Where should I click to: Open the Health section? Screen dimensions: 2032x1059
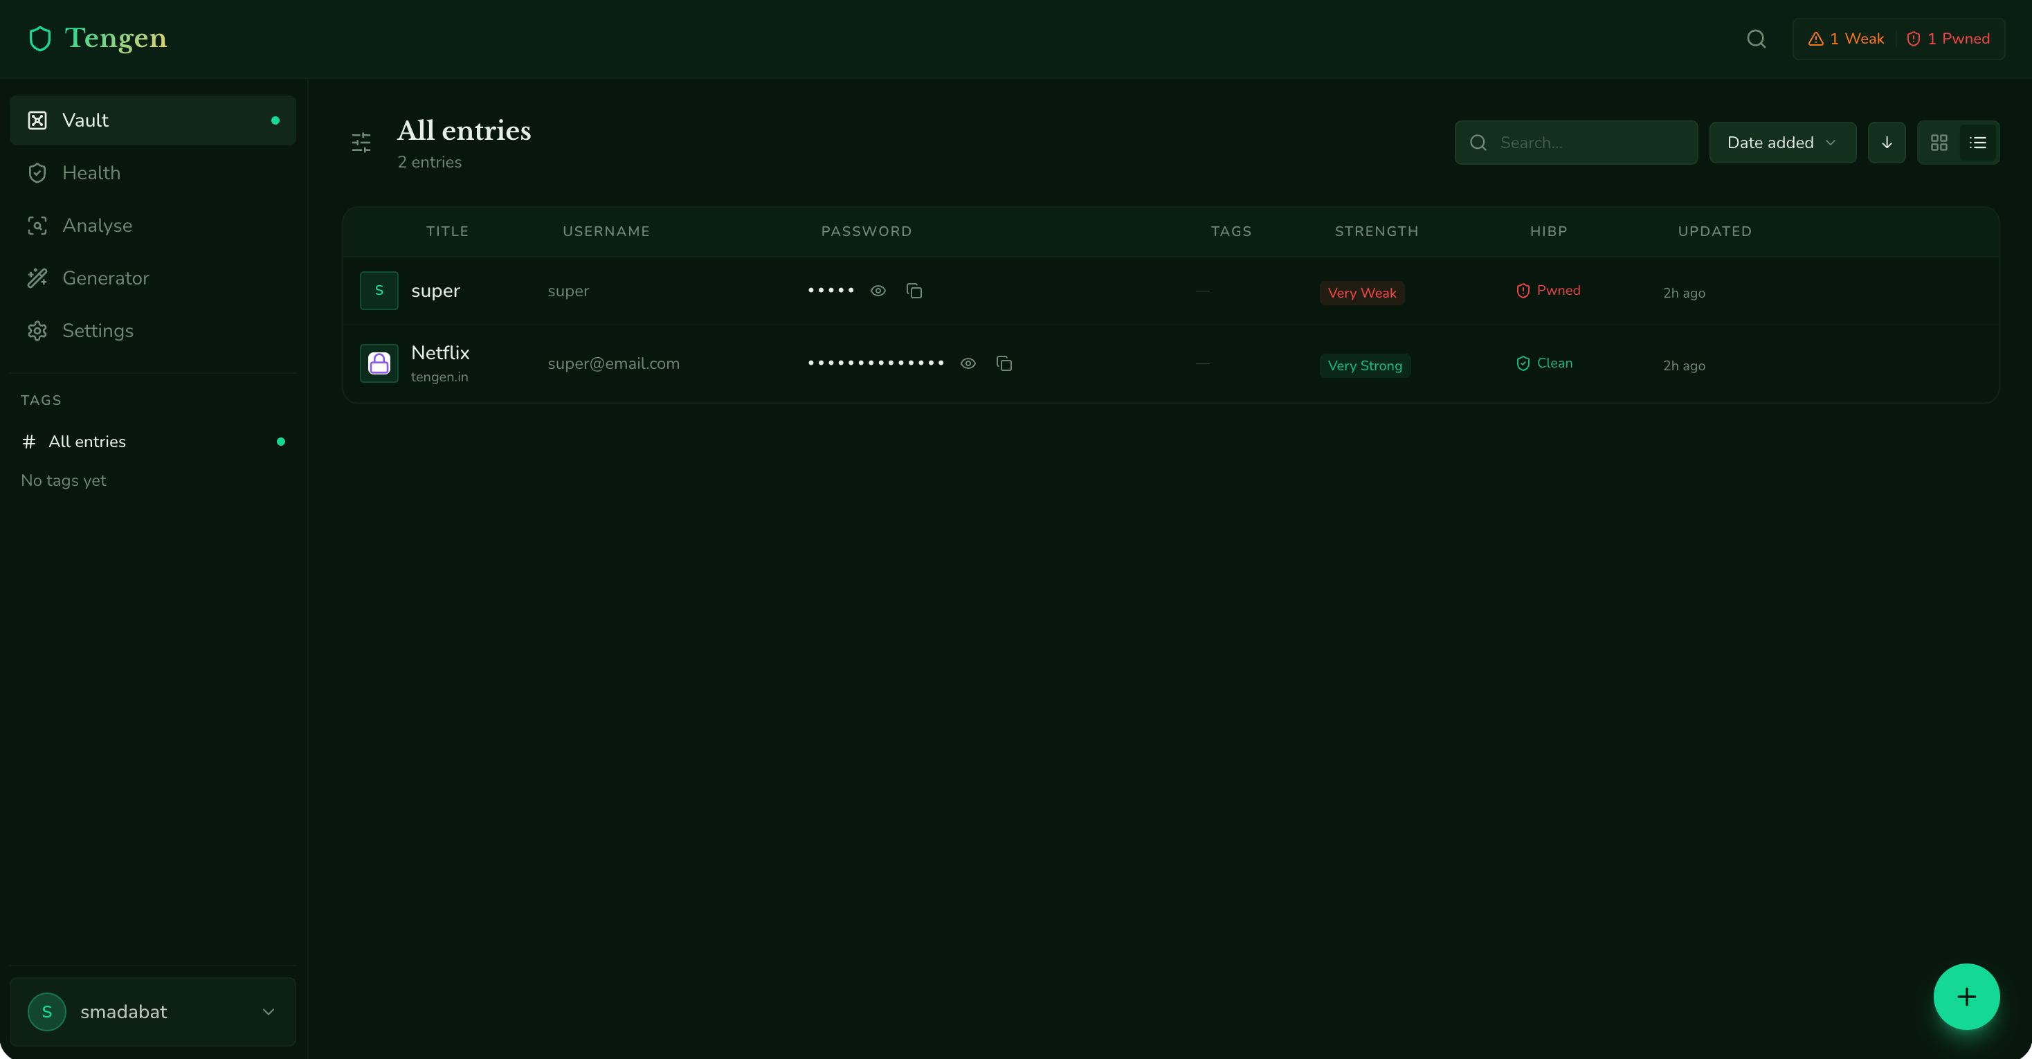(x=91, y=173)
